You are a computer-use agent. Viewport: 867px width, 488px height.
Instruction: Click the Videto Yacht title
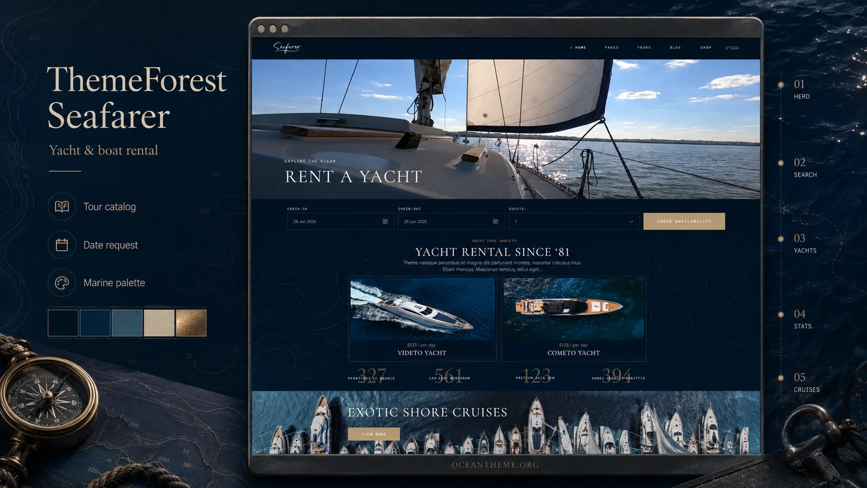tap(422, 353)
